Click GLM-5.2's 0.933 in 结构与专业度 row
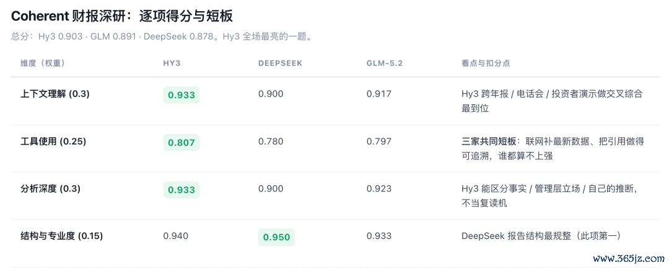669x268 pixels. pos(379,236)
